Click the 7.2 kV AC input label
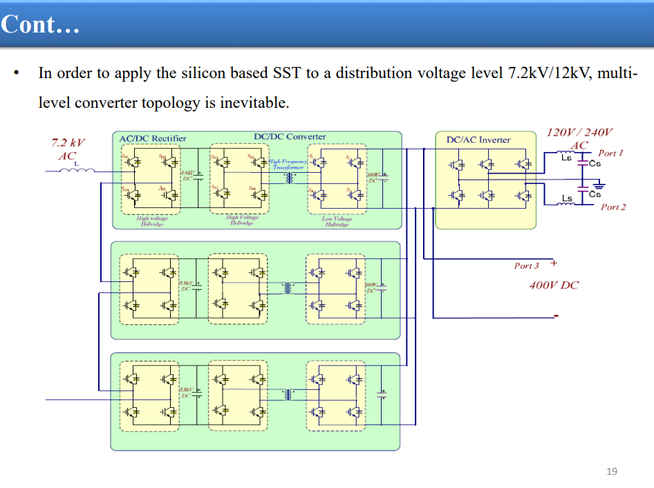 [x=68, y=149]
